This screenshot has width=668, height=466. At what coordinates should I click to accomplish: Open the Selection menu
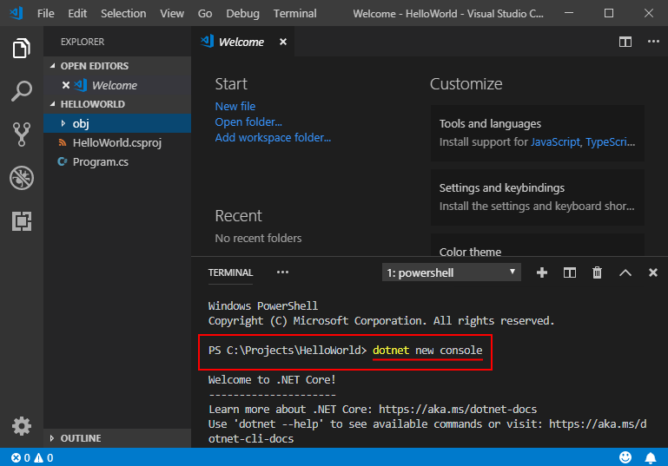123,14
